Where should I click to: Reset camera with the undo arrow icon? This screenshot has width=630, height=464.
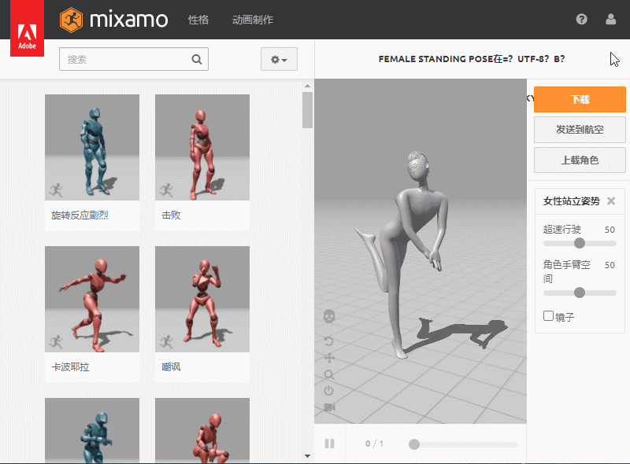[328, 341]
